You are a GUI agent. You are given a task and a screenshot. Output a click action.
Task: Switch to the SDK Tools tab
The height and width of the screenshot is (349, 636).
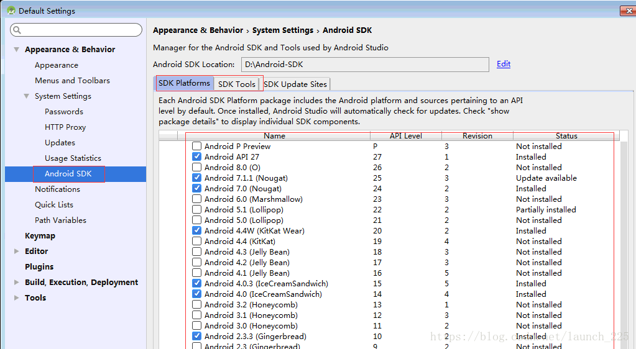(x=237, y=84)
